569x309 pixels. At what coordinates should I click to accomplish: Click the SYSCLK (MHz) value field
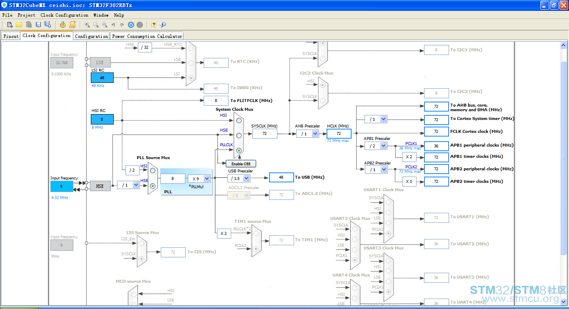[x=265, y=134]
